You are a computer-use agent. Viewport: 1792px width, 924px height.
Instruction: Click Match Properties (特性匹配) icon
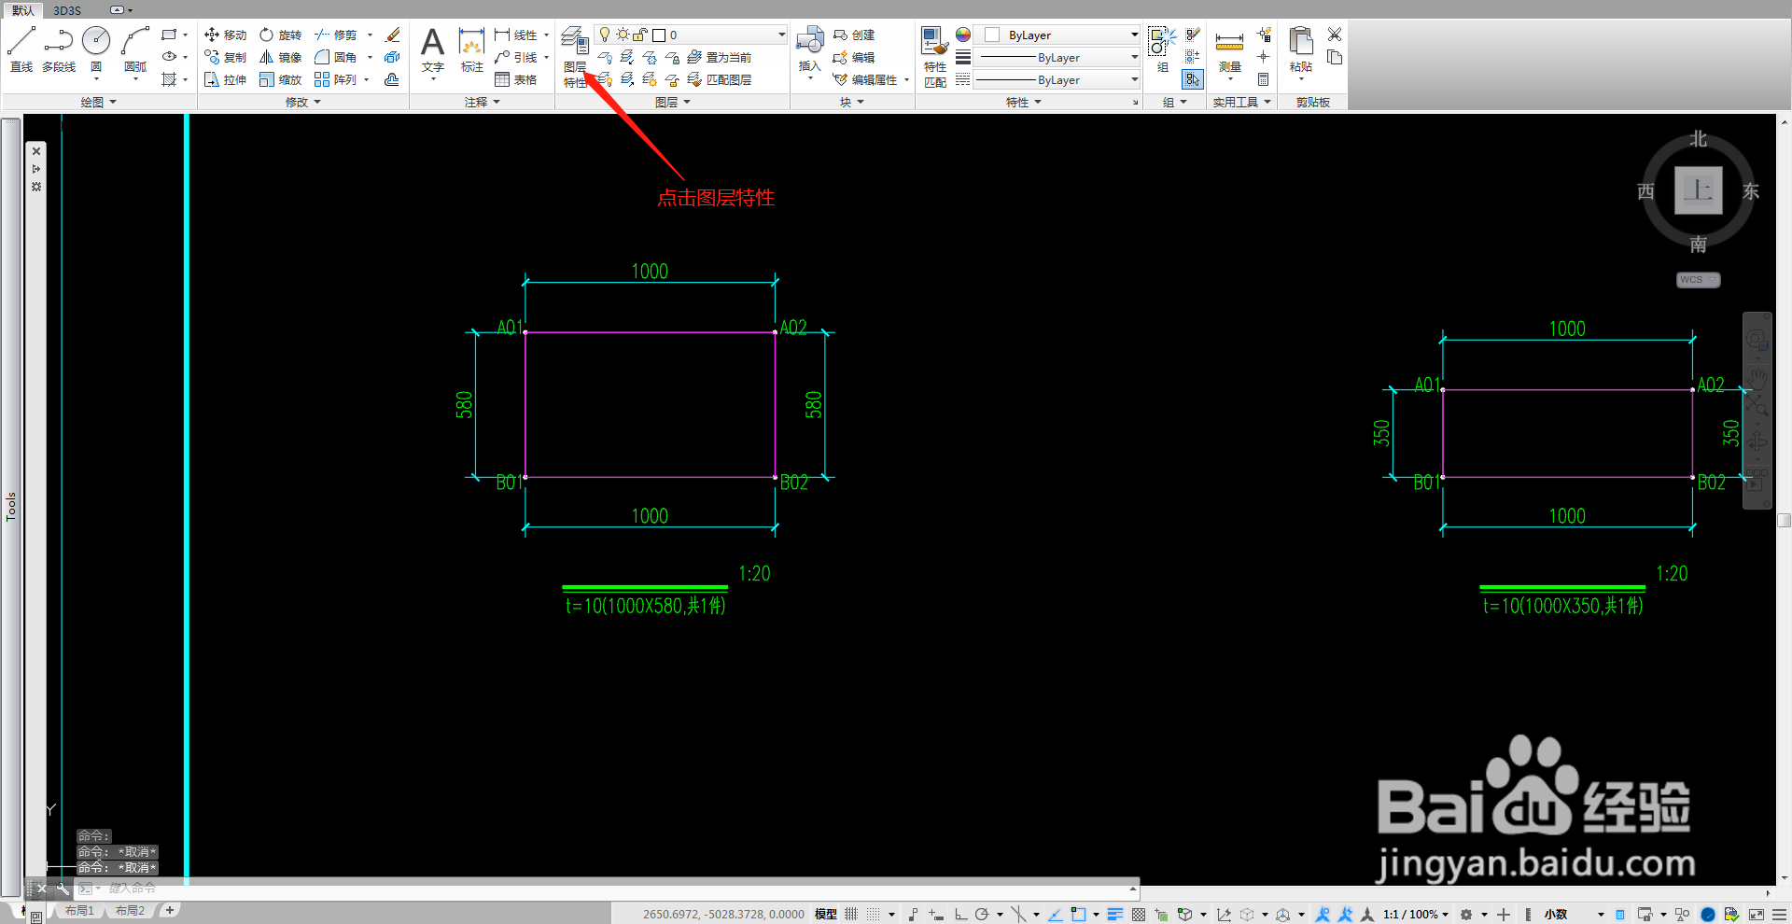(x=934, y=57)
